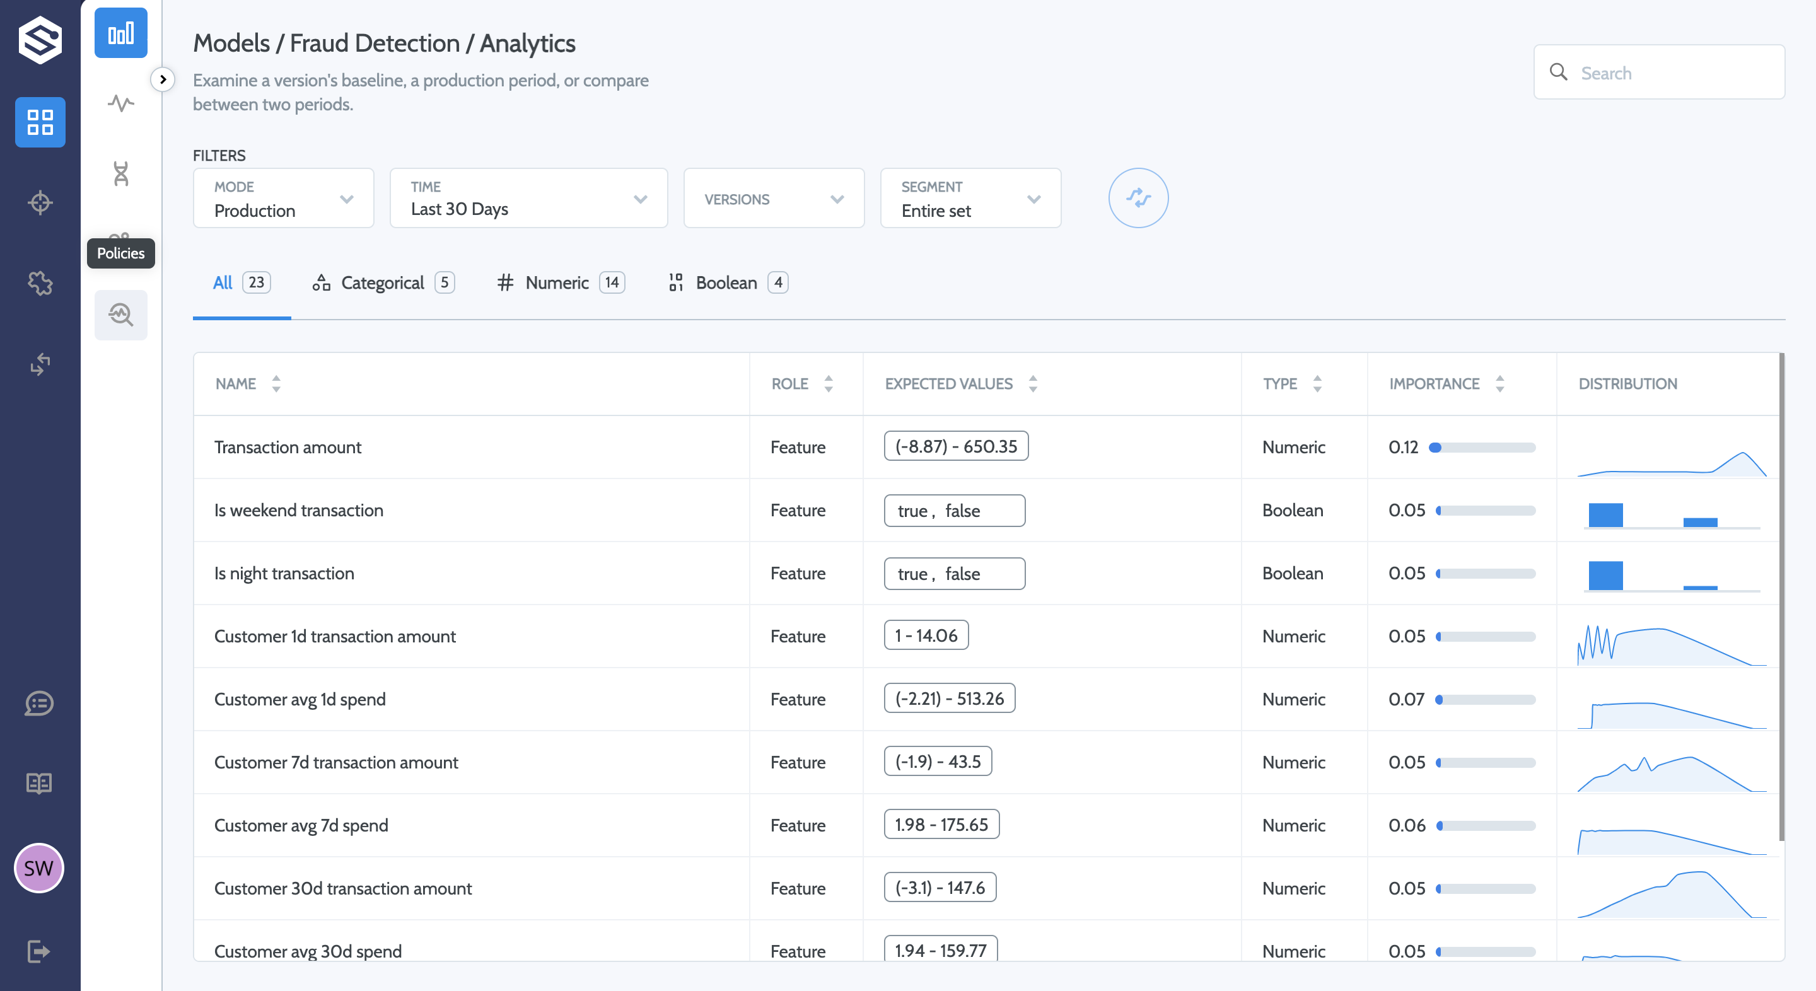Click the SW user avatar
Screen dimensions: 1816x991
(x=40, y=868)
